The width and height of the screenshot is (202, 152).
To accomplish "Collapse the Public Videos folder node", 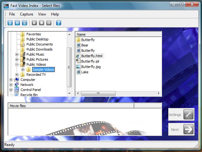I will [17, 64].
